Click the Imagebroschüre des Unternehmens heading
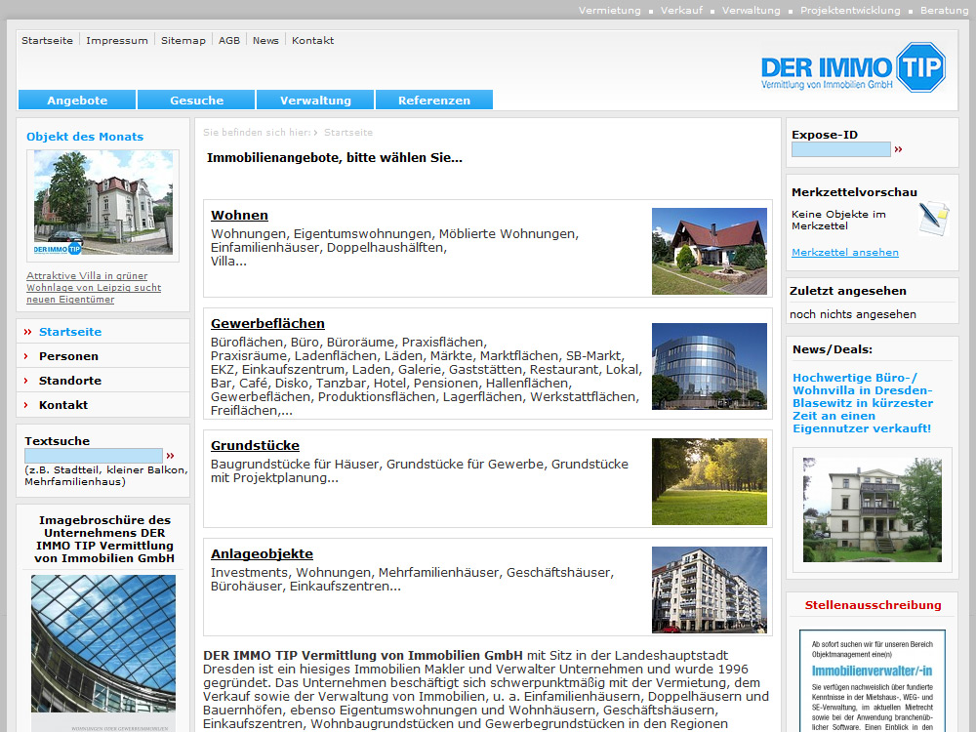Screen dimensions: 976x732 pos(104,539)
